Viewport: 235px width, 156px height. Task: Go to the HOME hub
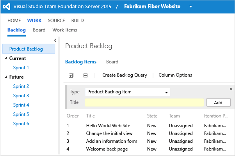14,21
